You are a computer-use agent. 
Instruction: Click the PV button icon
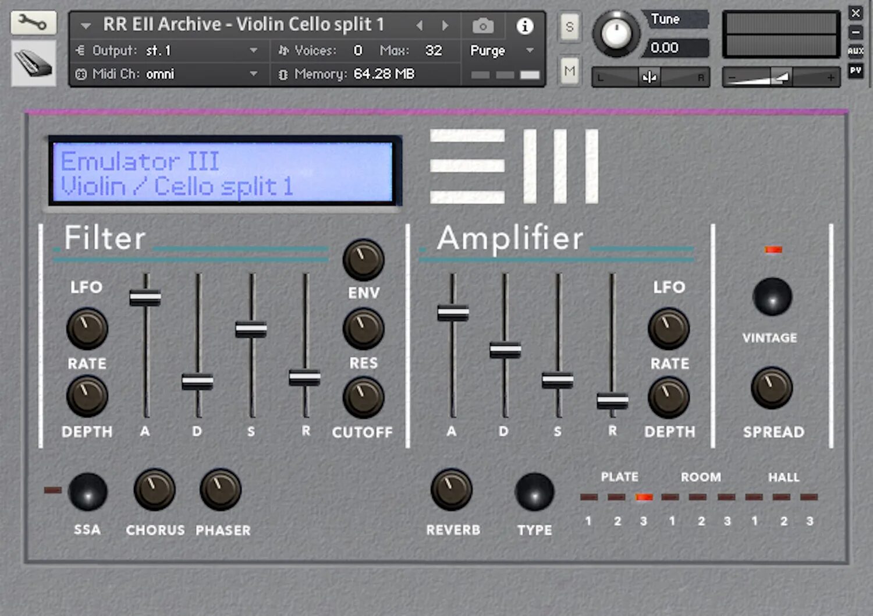pos(856,70)
